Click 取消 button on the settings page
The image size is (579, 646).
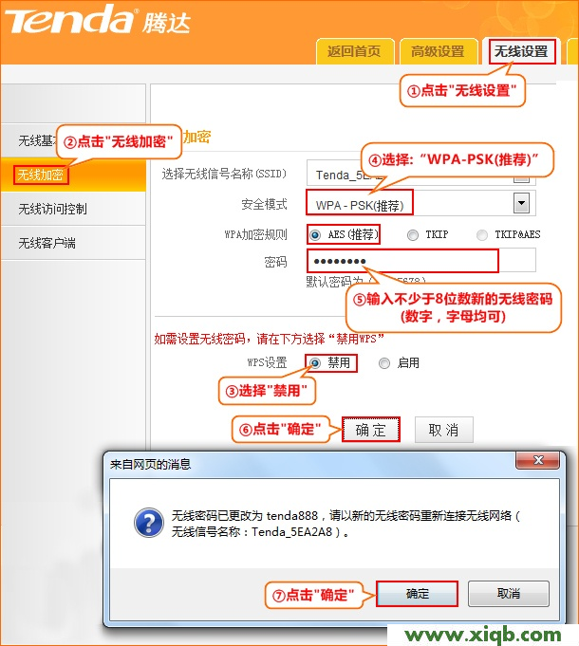(x=443, y=430)
